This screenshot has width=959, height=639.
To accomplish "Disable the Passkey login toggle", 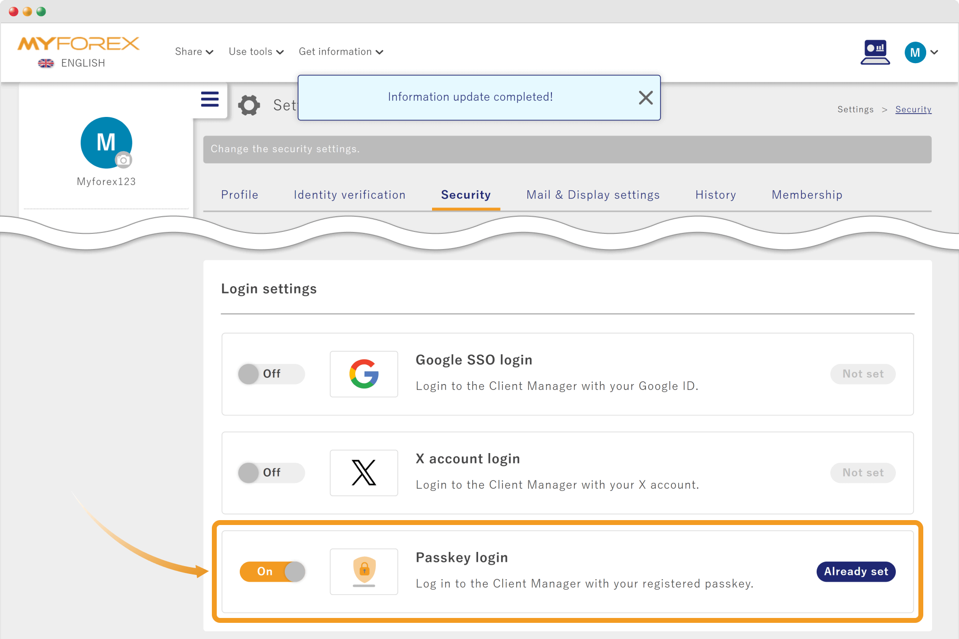I will 273,571.
